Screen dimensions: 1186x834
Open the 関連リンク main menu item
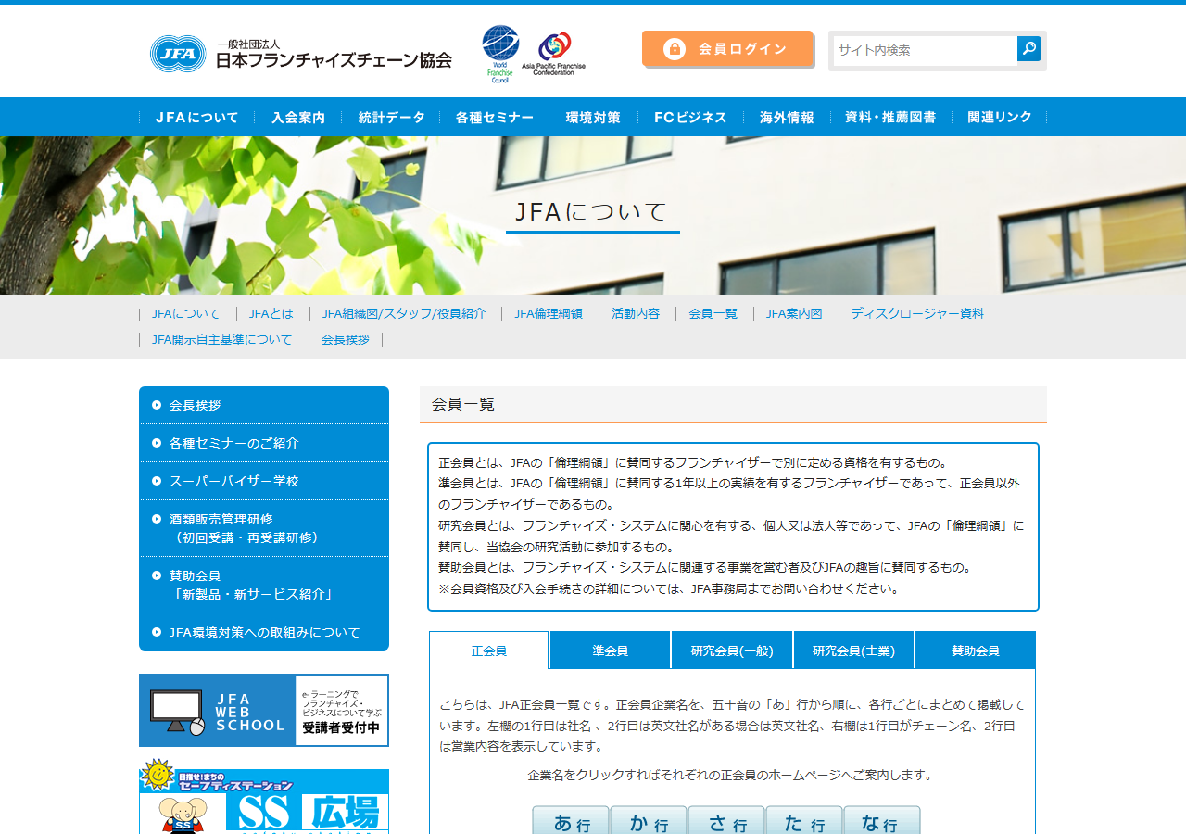coord(1000,118)
